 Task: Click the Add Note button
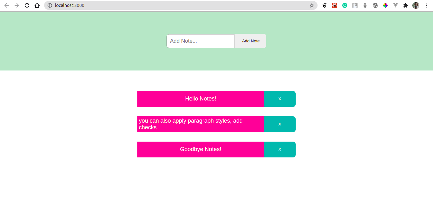(250, 41)
